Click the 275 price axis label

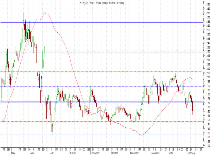[208, 13]
